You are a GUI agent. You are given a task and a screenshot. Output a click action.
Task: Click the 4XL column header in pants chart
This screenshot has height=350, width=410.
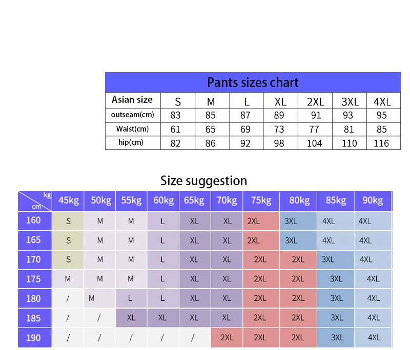(x=383, y=101)
